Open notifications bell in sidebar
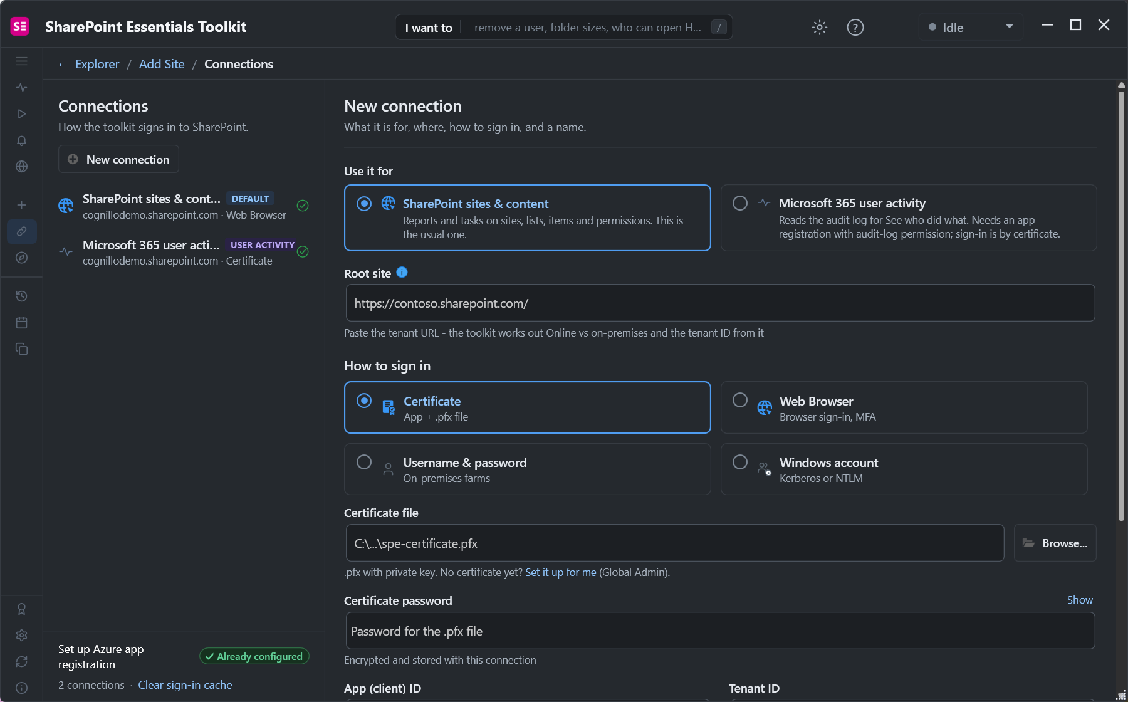 coord(21,140)
